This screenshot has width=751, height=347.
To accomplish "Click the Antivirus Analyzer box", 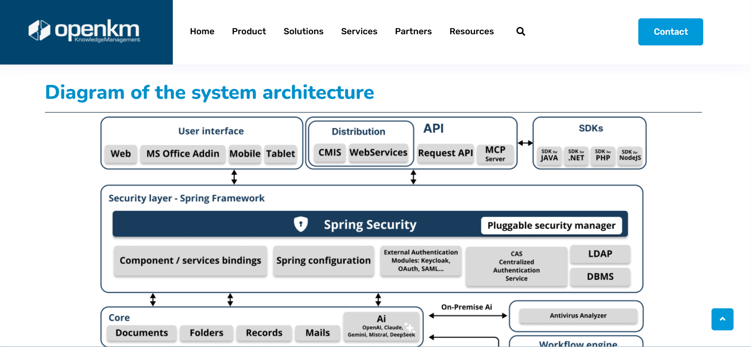I will (578, 316).
